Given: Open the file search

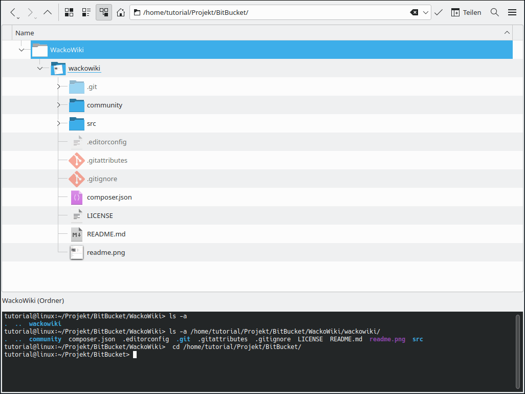Looking at the screenshot, I should click(x=495, y=12).
